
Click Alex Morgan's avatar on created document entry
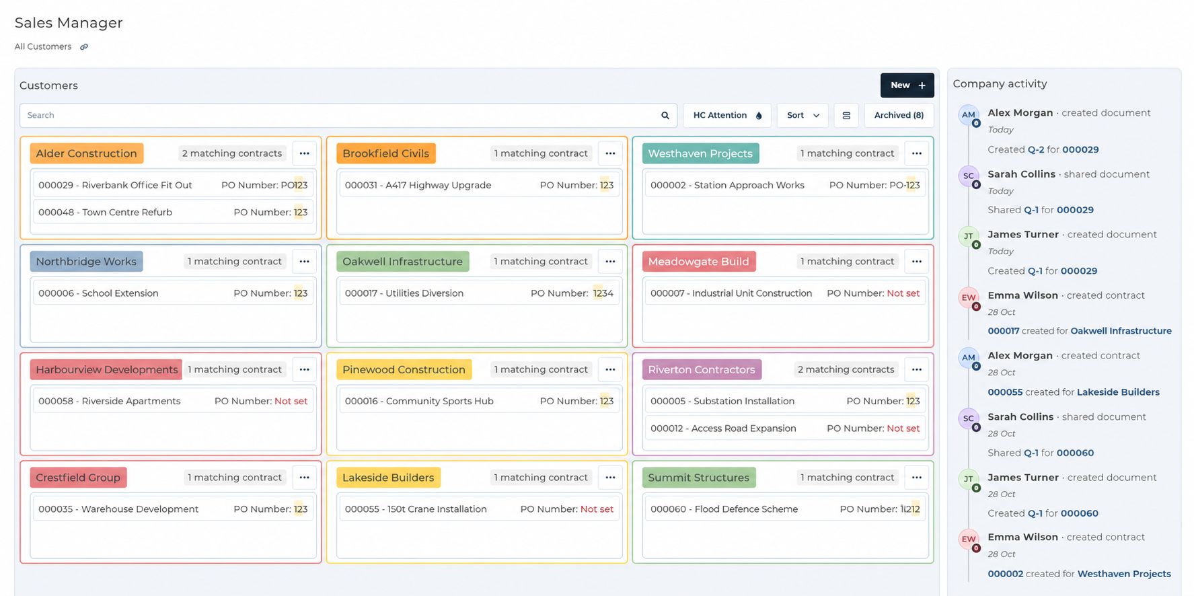pos(969,115)
